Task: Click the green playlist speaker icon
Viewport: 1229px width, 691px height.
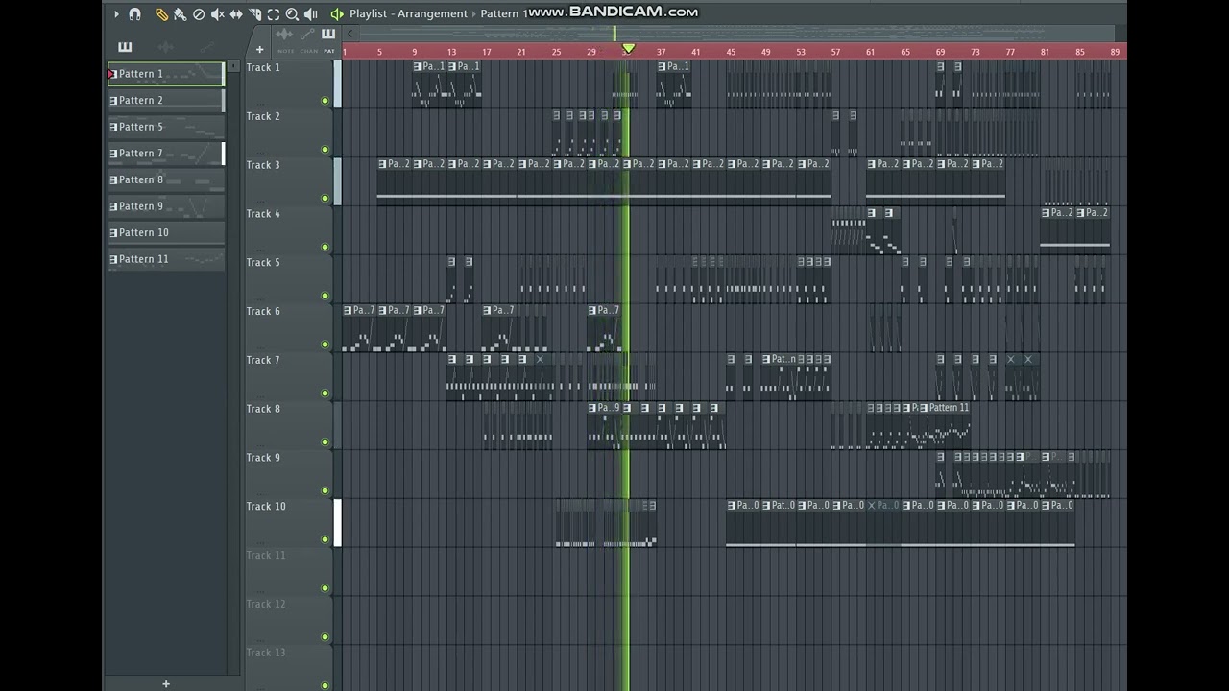Action: [x=337, y=14]
